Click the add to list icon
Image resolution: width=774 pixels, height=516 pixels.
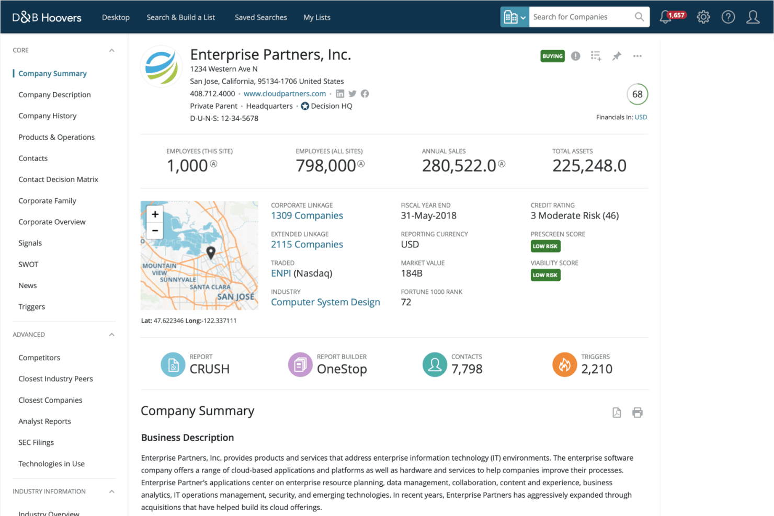pyautogui.click(x=596, y=56)
